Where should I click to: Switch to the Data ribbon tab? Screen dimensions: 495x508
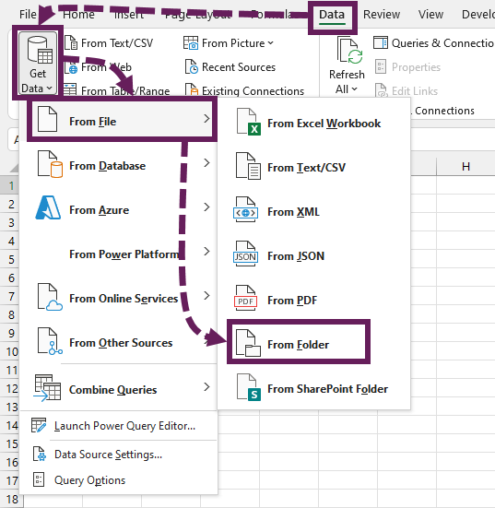pos(332,15)
